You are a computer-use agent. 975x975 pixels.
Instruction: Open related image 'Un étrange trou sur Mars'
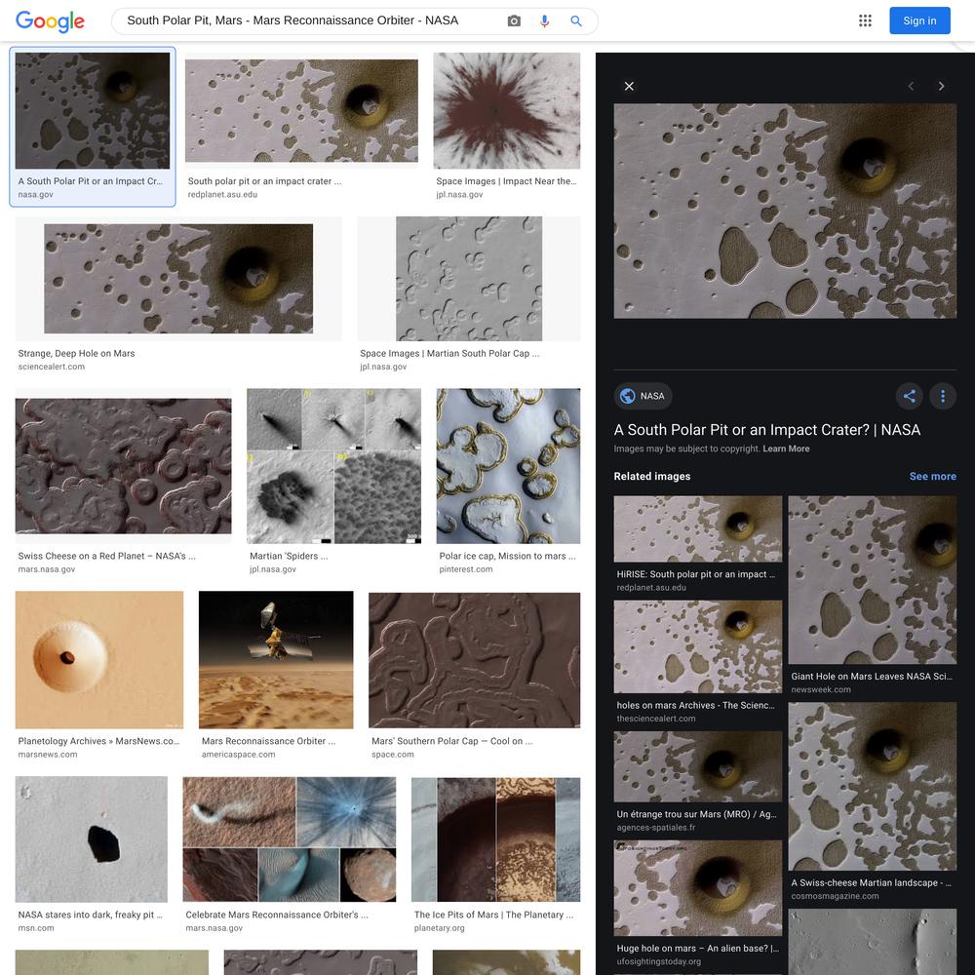point(698,766)
